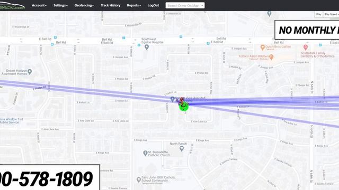Screen dimensions: 339x190
Task: Click bus stop icon near Scottsdale Family Dentistry
Action: (320, 45)
